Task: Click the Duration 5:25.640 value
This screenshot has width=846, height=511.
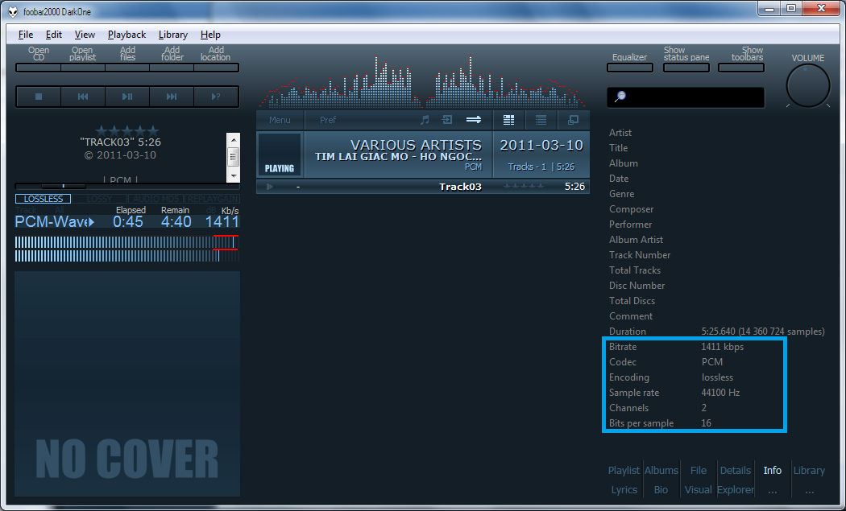Action: tap(763, 332)
